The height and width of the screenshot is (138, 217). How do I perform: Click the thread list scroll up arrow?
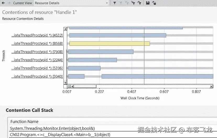(65, 29)
